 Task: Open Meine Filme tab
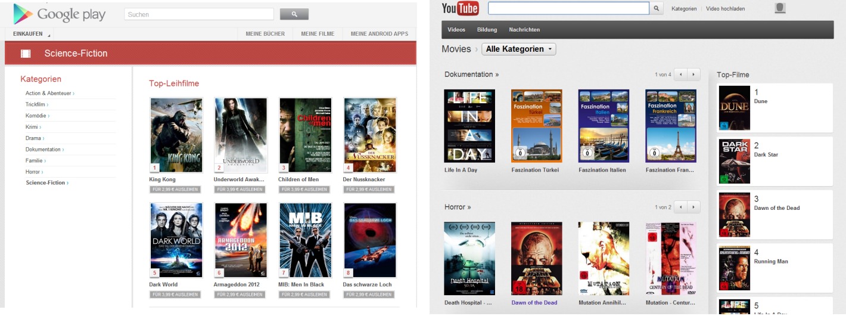tap(318, 34)
